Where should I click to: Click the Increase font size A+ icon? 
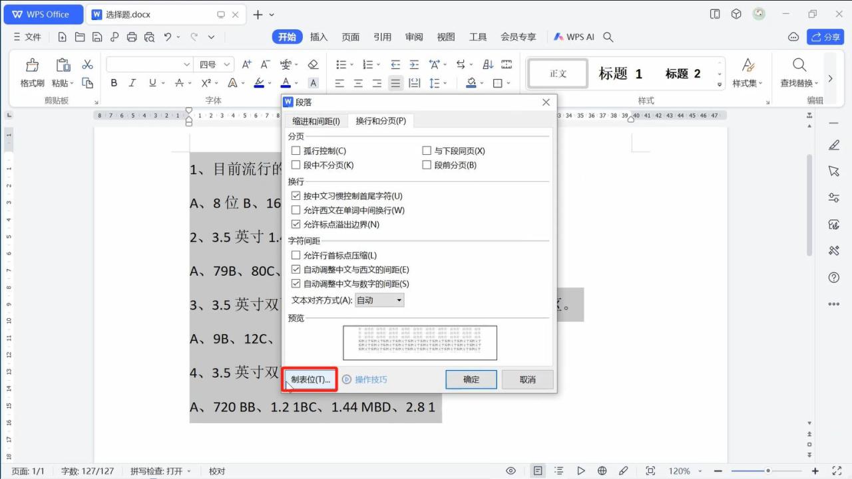pyautogui.click(x=247, y=64)
